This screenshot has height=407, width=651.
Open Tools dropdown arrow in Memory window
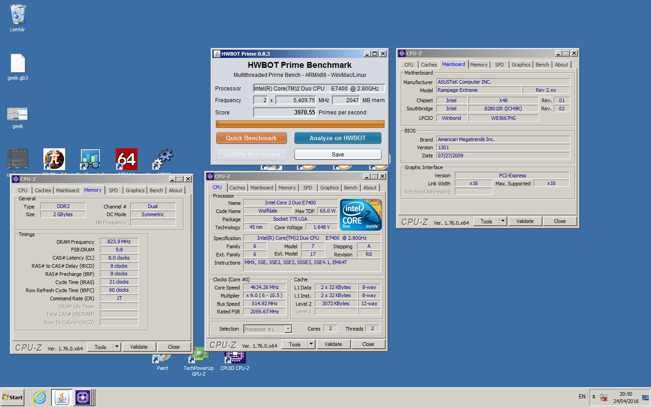click(117, 347)
